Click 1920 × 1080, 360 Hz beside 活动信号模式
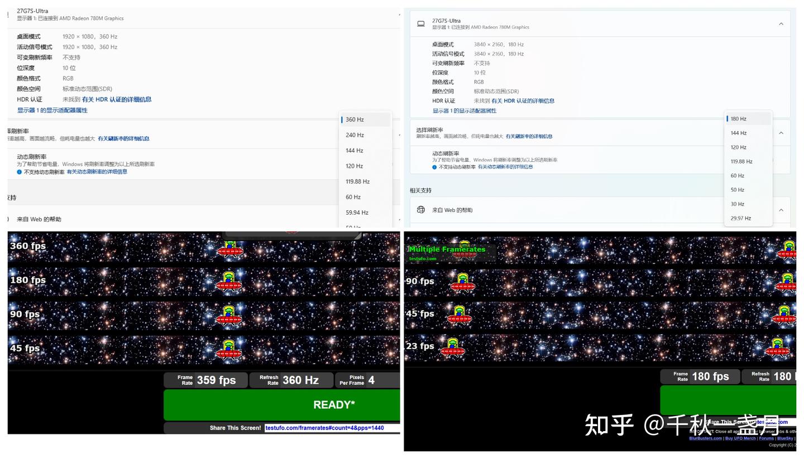 click(90, 47)
